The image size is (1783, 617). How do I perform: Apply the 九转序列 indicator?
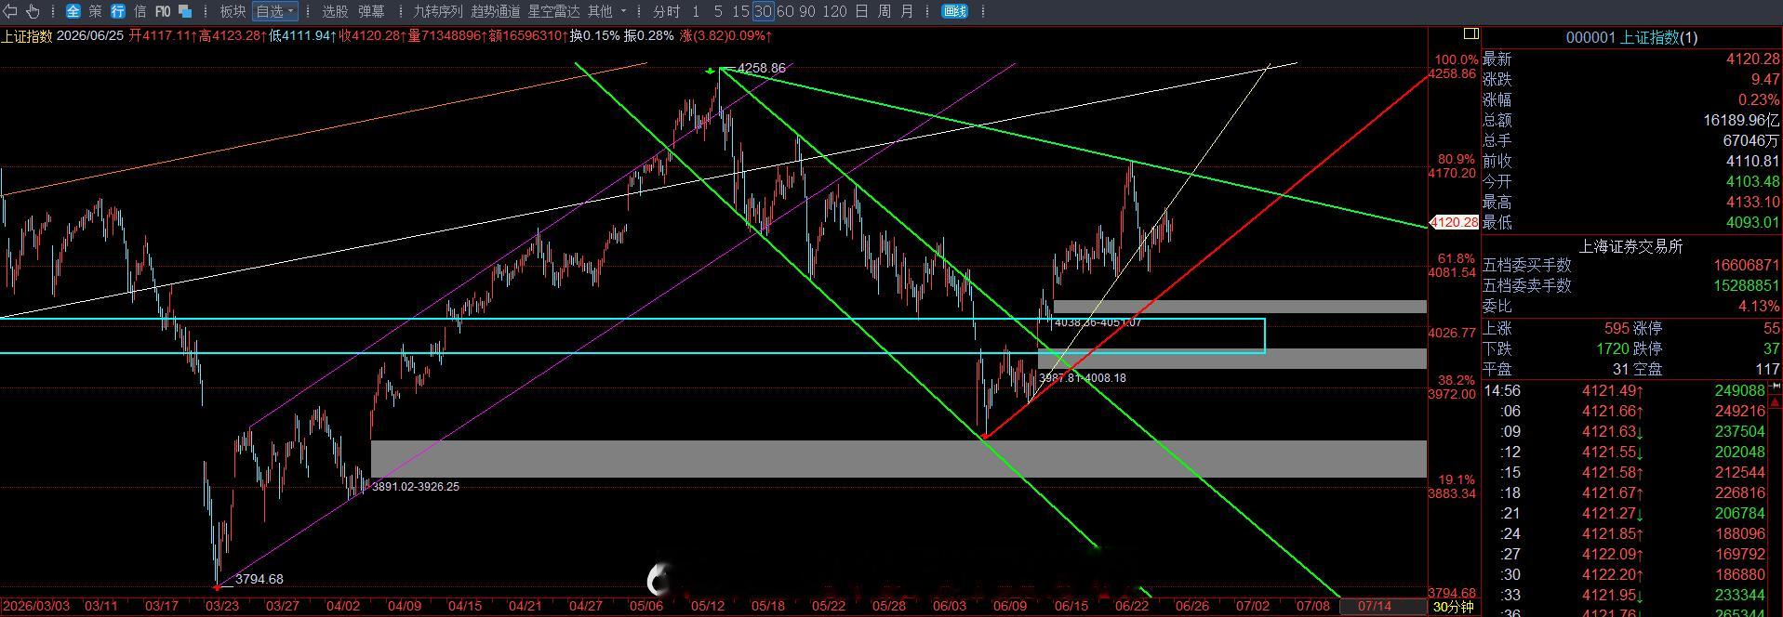[x=437, y=11]
